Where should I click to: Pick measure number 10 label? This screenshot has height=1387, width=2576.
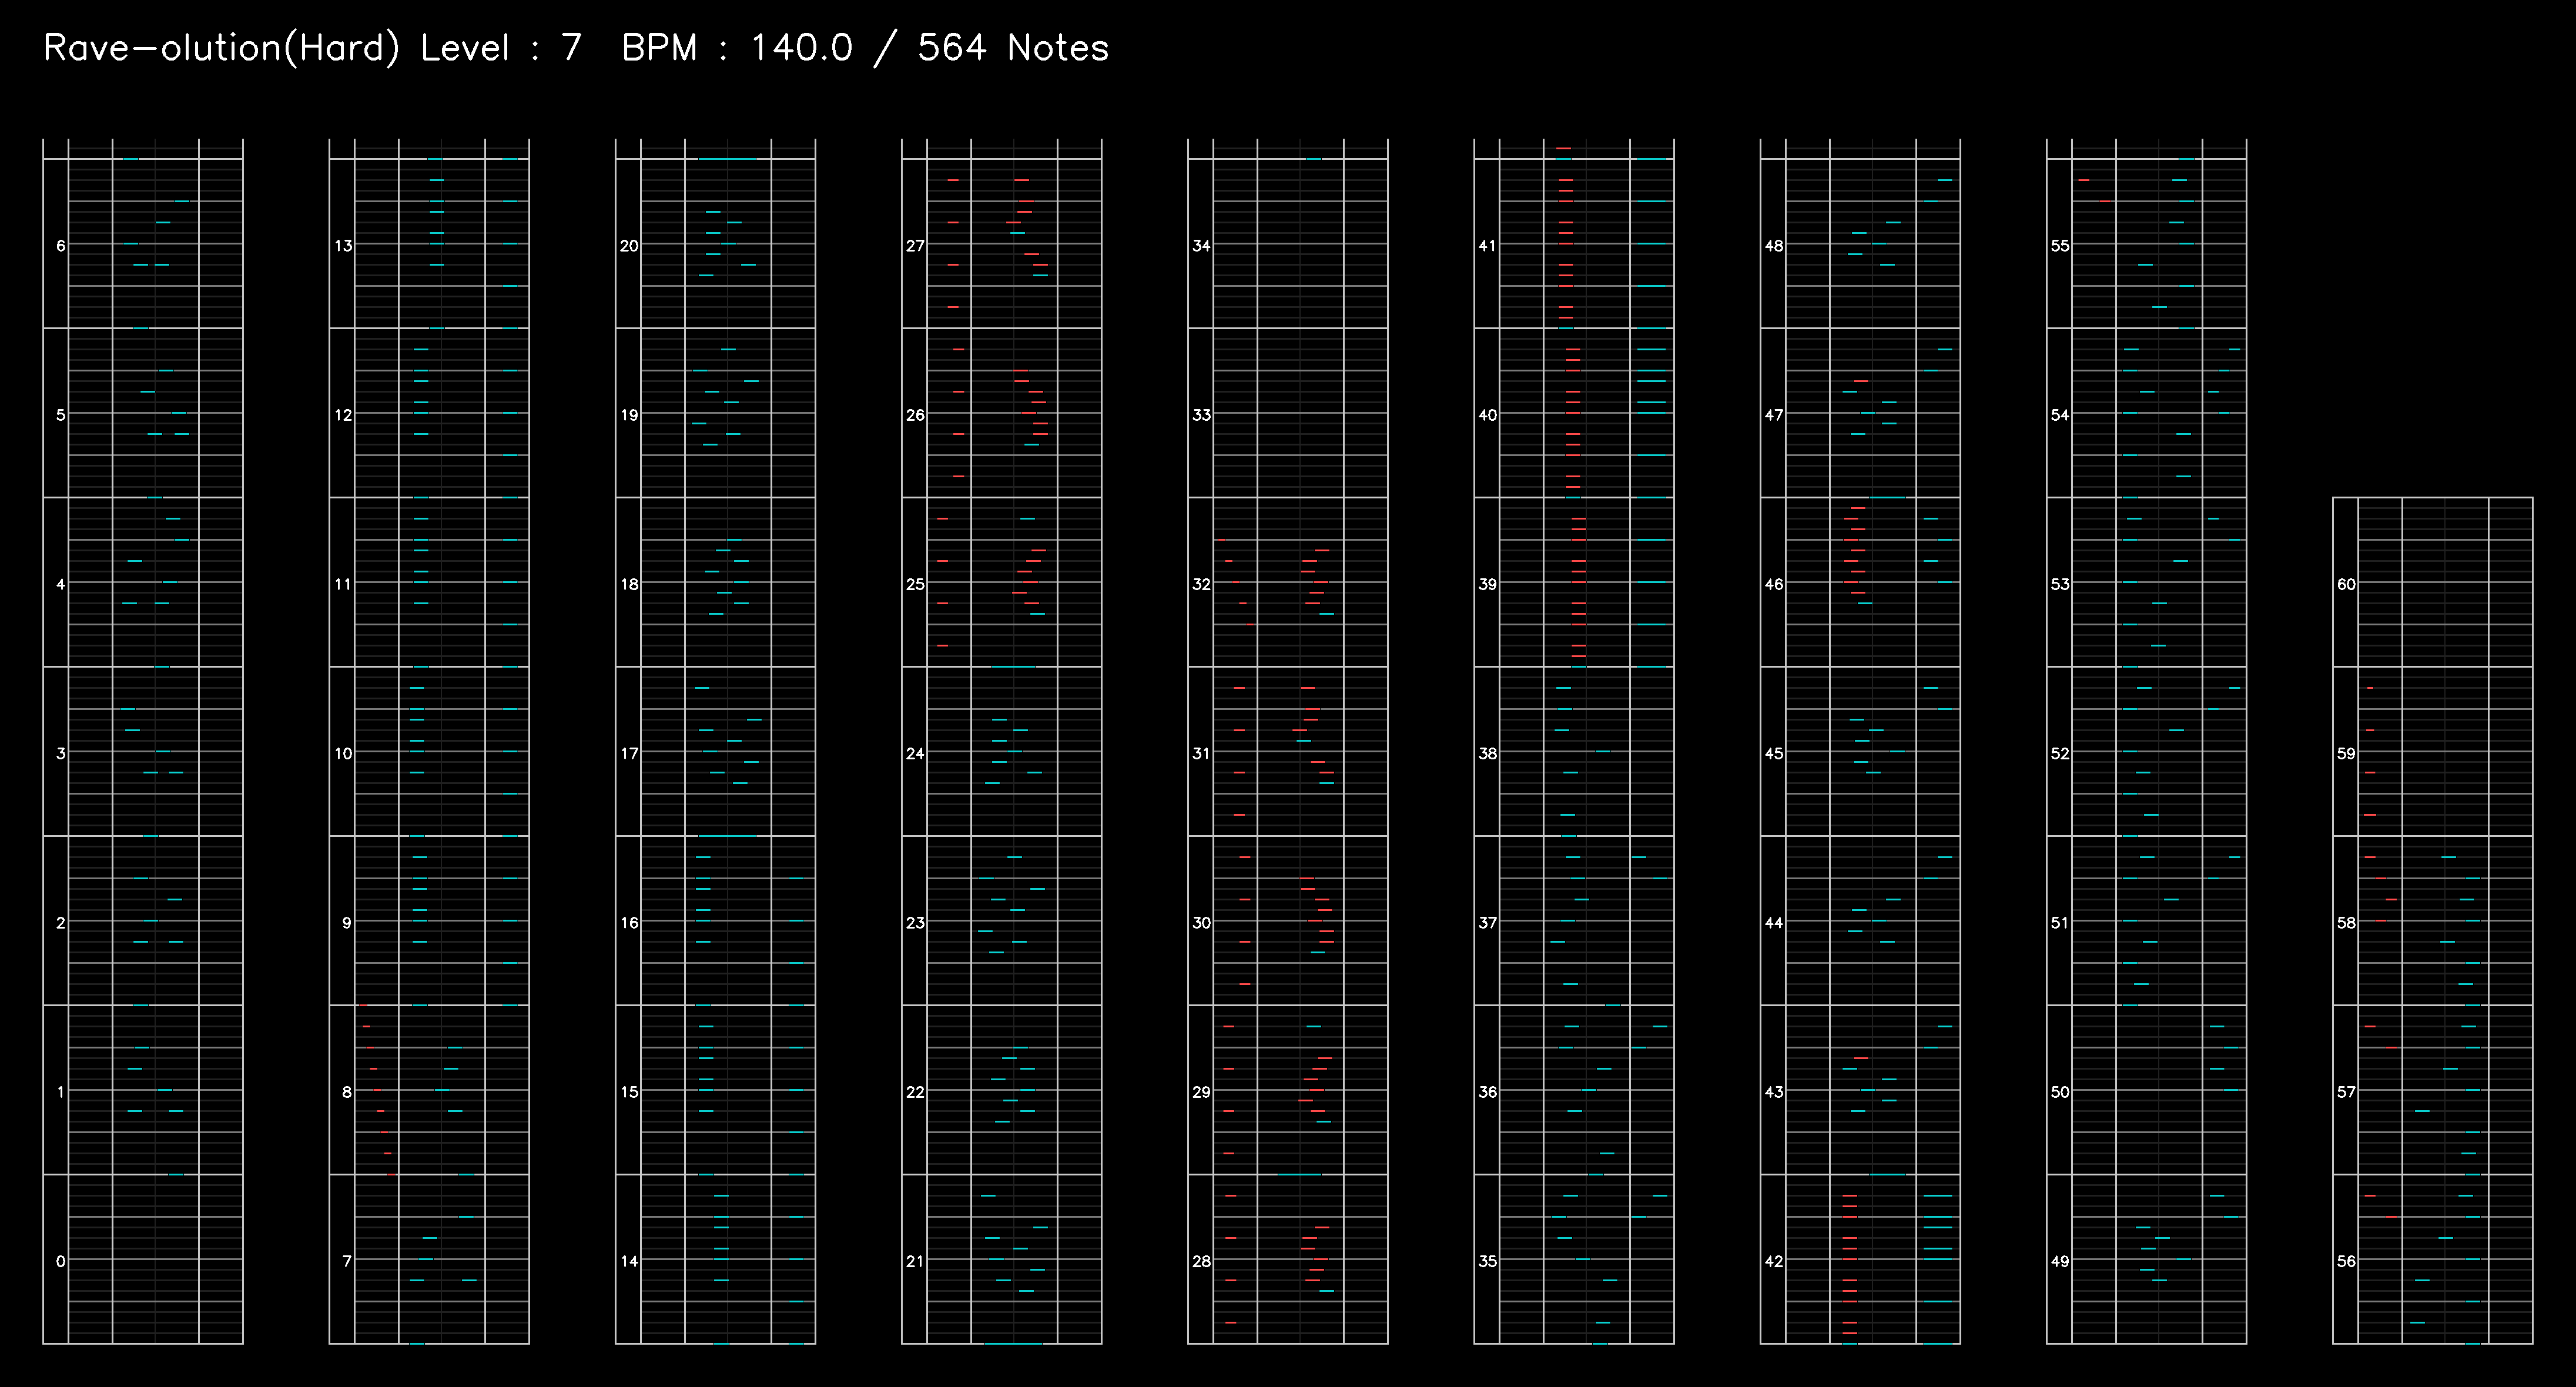click(x=343, y=753)
